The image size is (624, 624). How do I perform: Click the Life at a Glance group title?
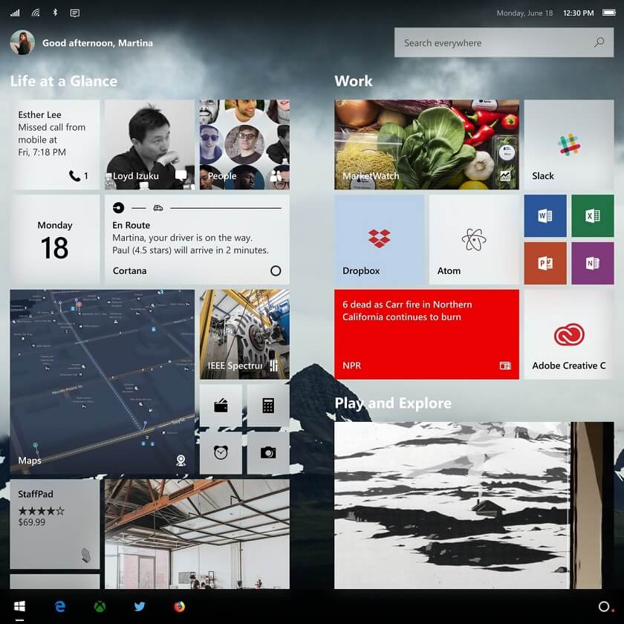64,81
